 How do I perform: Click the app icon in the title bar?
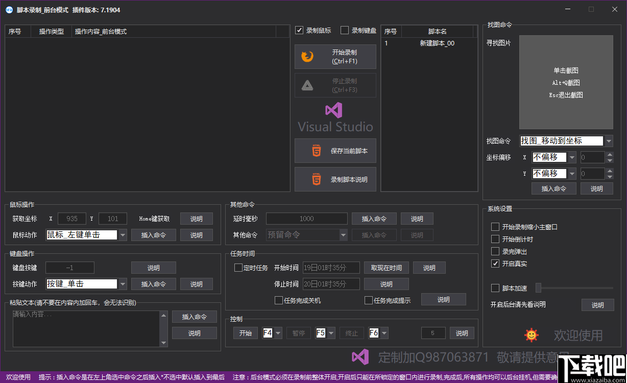pyautogui.click(x=9, y=10)
